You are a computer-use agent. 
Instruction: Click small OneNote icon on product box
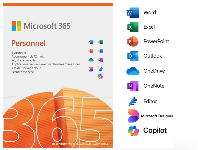(101, 60)
